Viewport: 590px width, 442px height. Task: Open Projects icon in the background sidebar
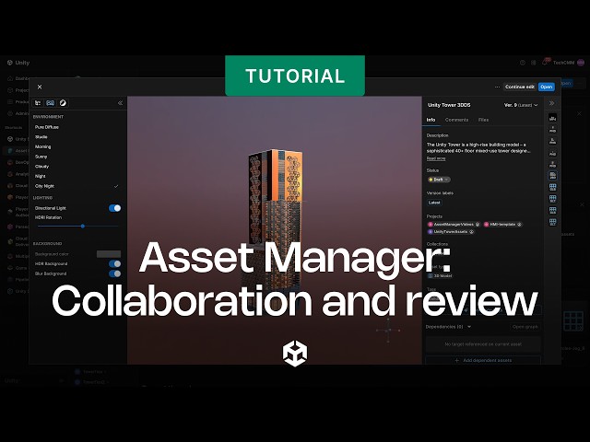tap(10, 90)
